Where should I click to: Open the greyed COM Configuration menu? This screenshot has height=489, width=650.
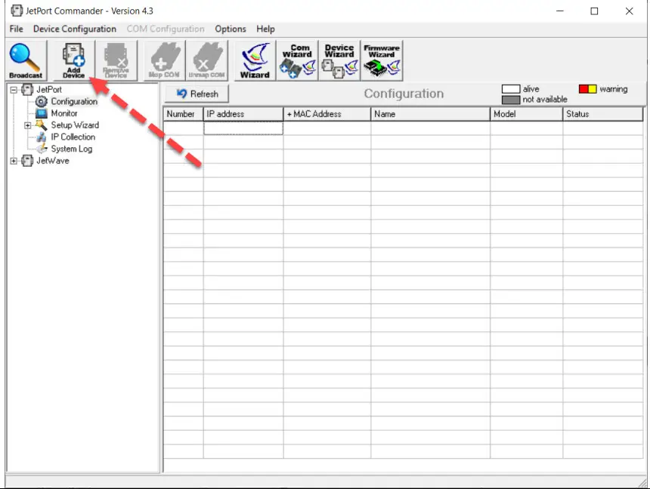(166, 29)
